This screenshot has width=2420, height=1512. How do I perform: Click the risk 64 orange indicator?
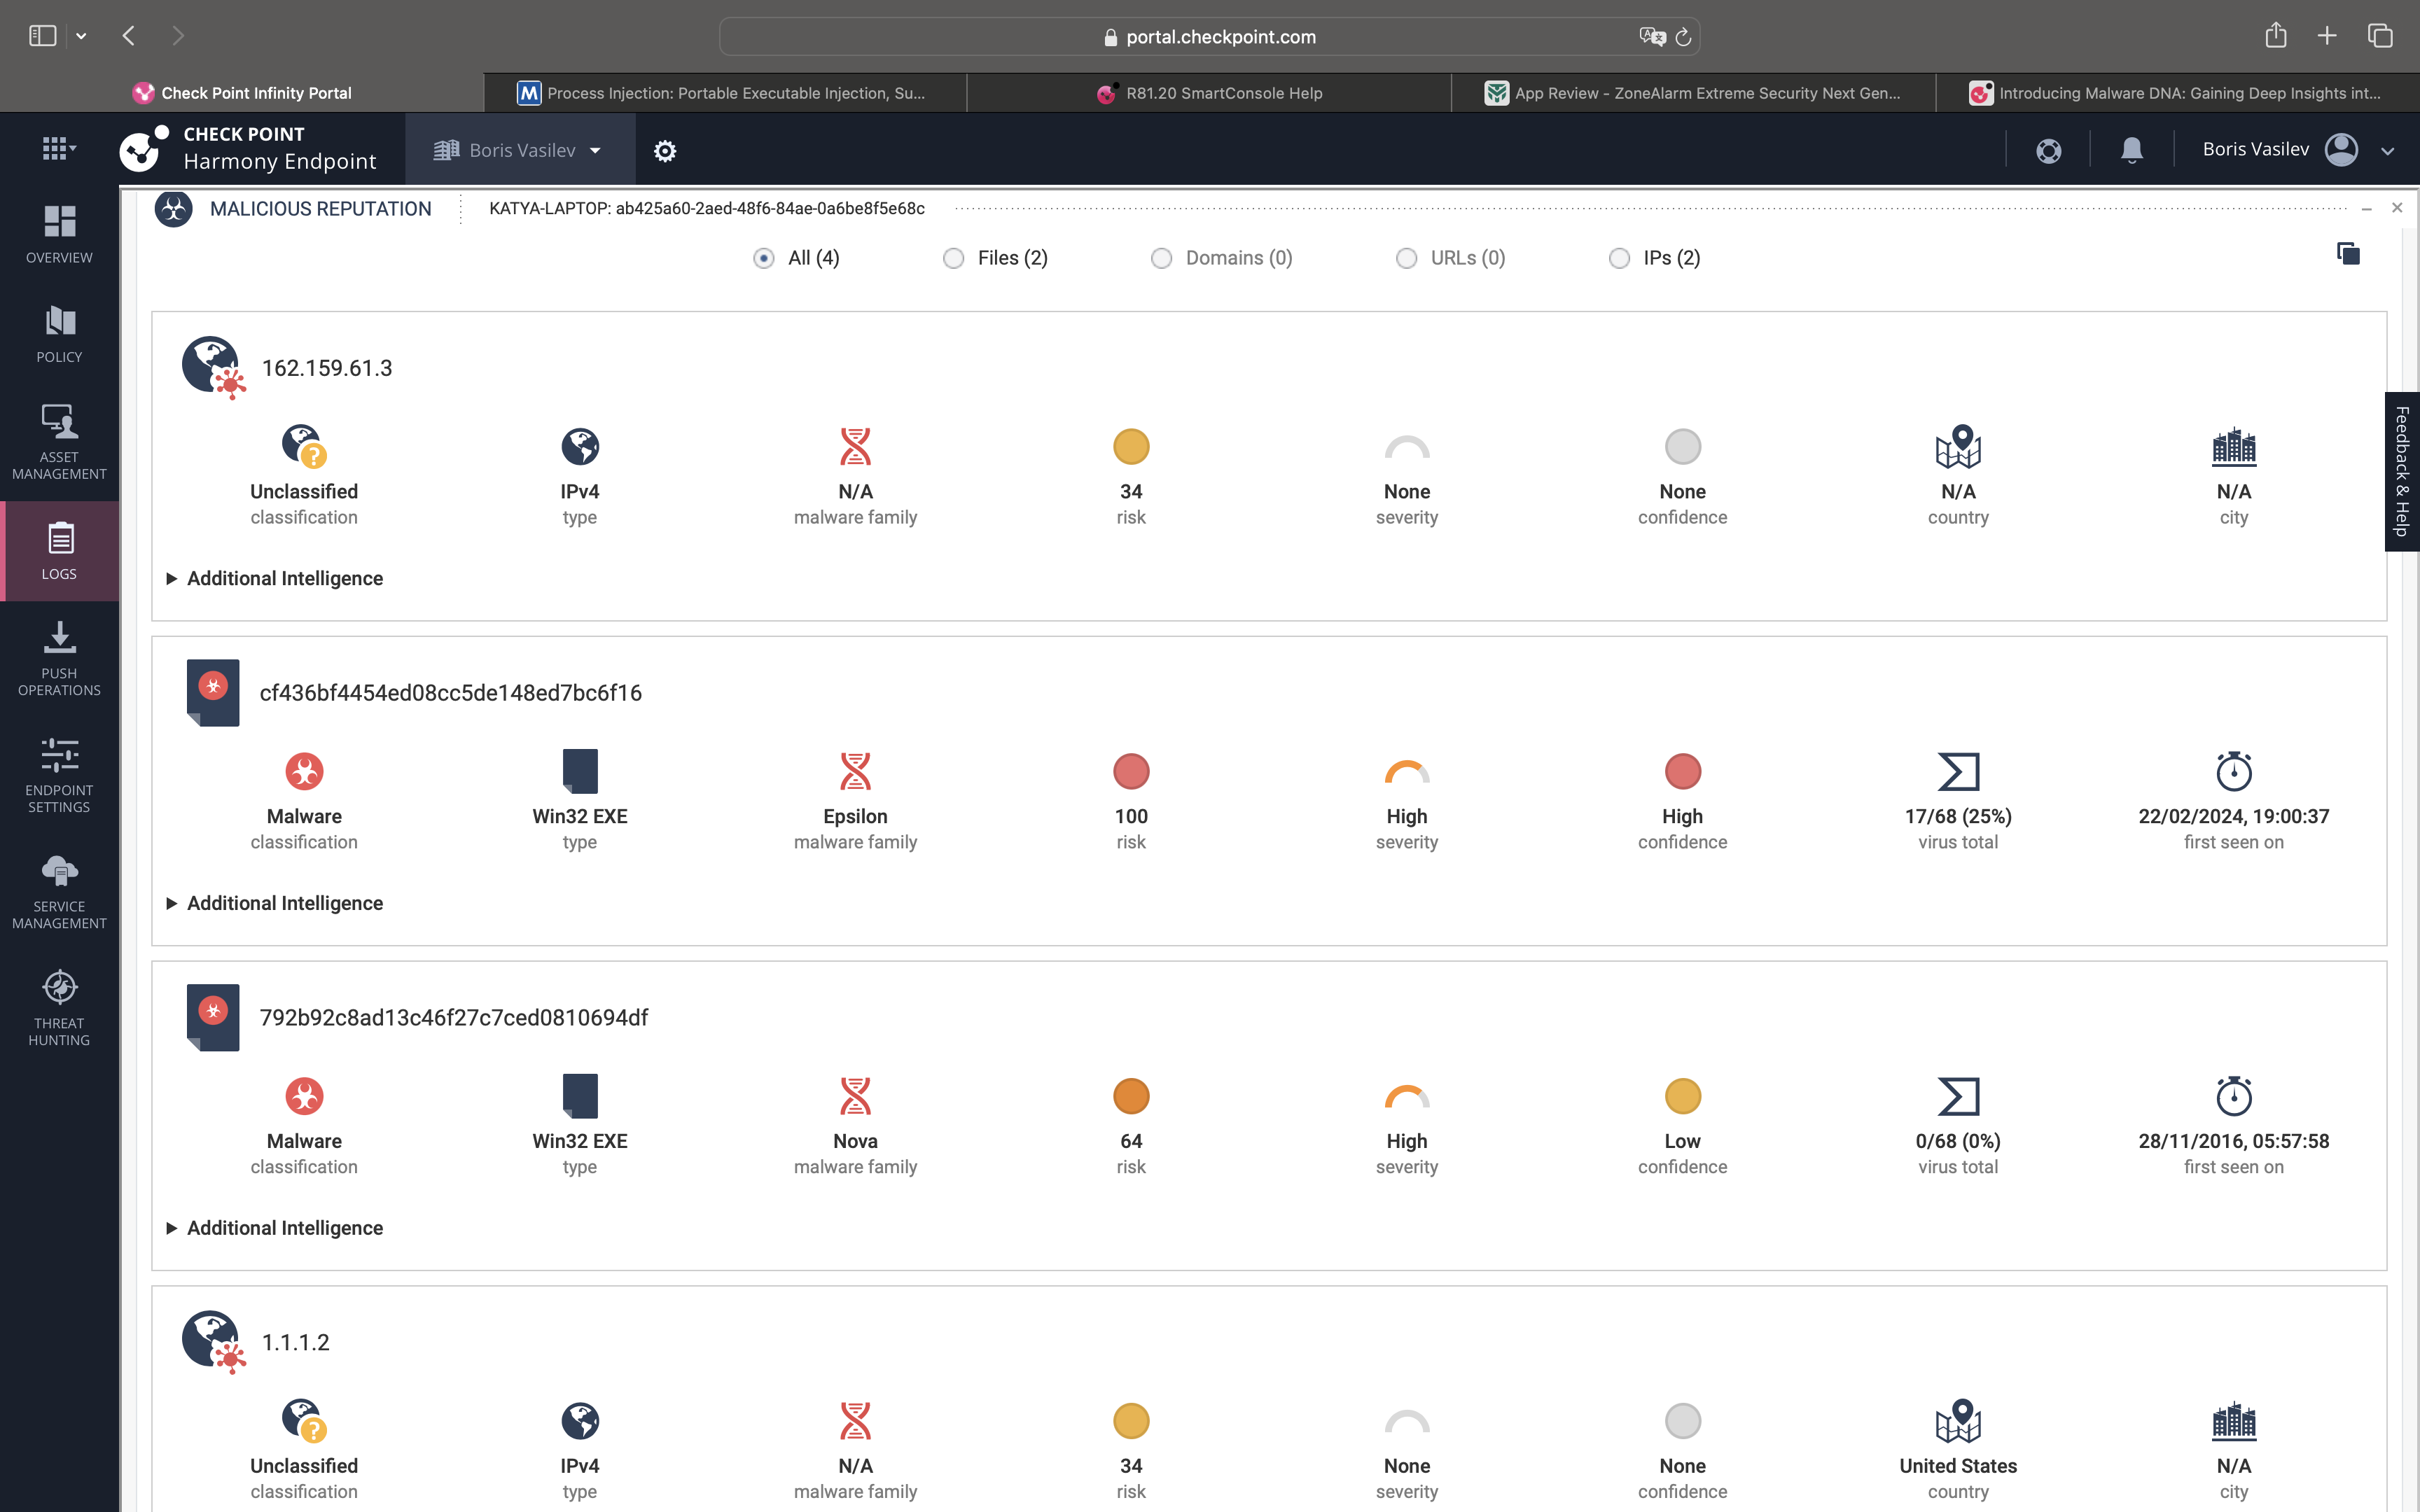tap(1131, 1096)
